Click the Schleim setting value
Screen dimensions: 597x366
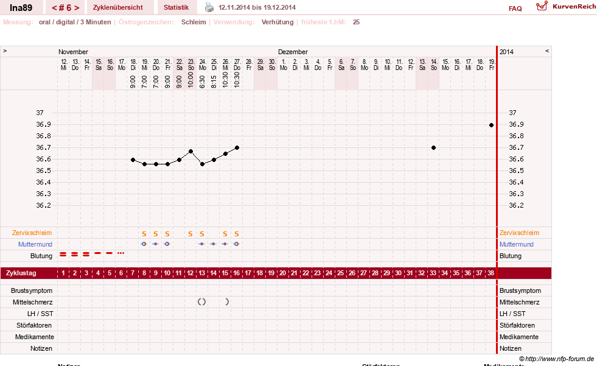point(194,22)
